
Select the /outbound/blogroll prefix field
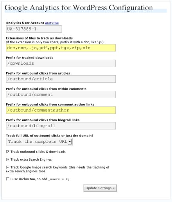[x=61, y=126]
